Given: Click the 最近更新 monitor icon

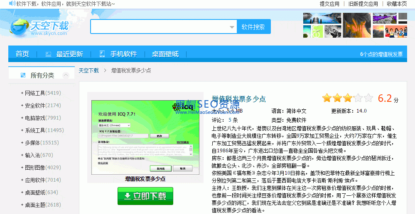Looking at the screenshot, I should (48, 54).
